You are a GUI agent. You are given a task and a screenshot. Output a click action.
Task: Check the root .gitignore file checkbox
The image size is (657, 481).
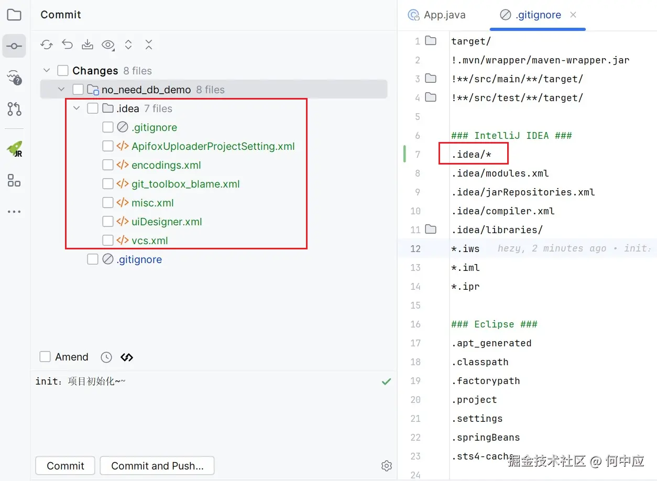click(x=93, y=259)
